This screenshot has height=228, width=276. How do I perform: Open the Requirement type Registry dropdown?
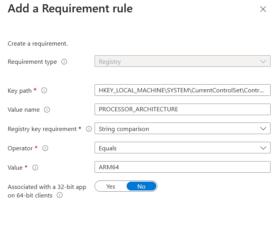coord(182,61)
